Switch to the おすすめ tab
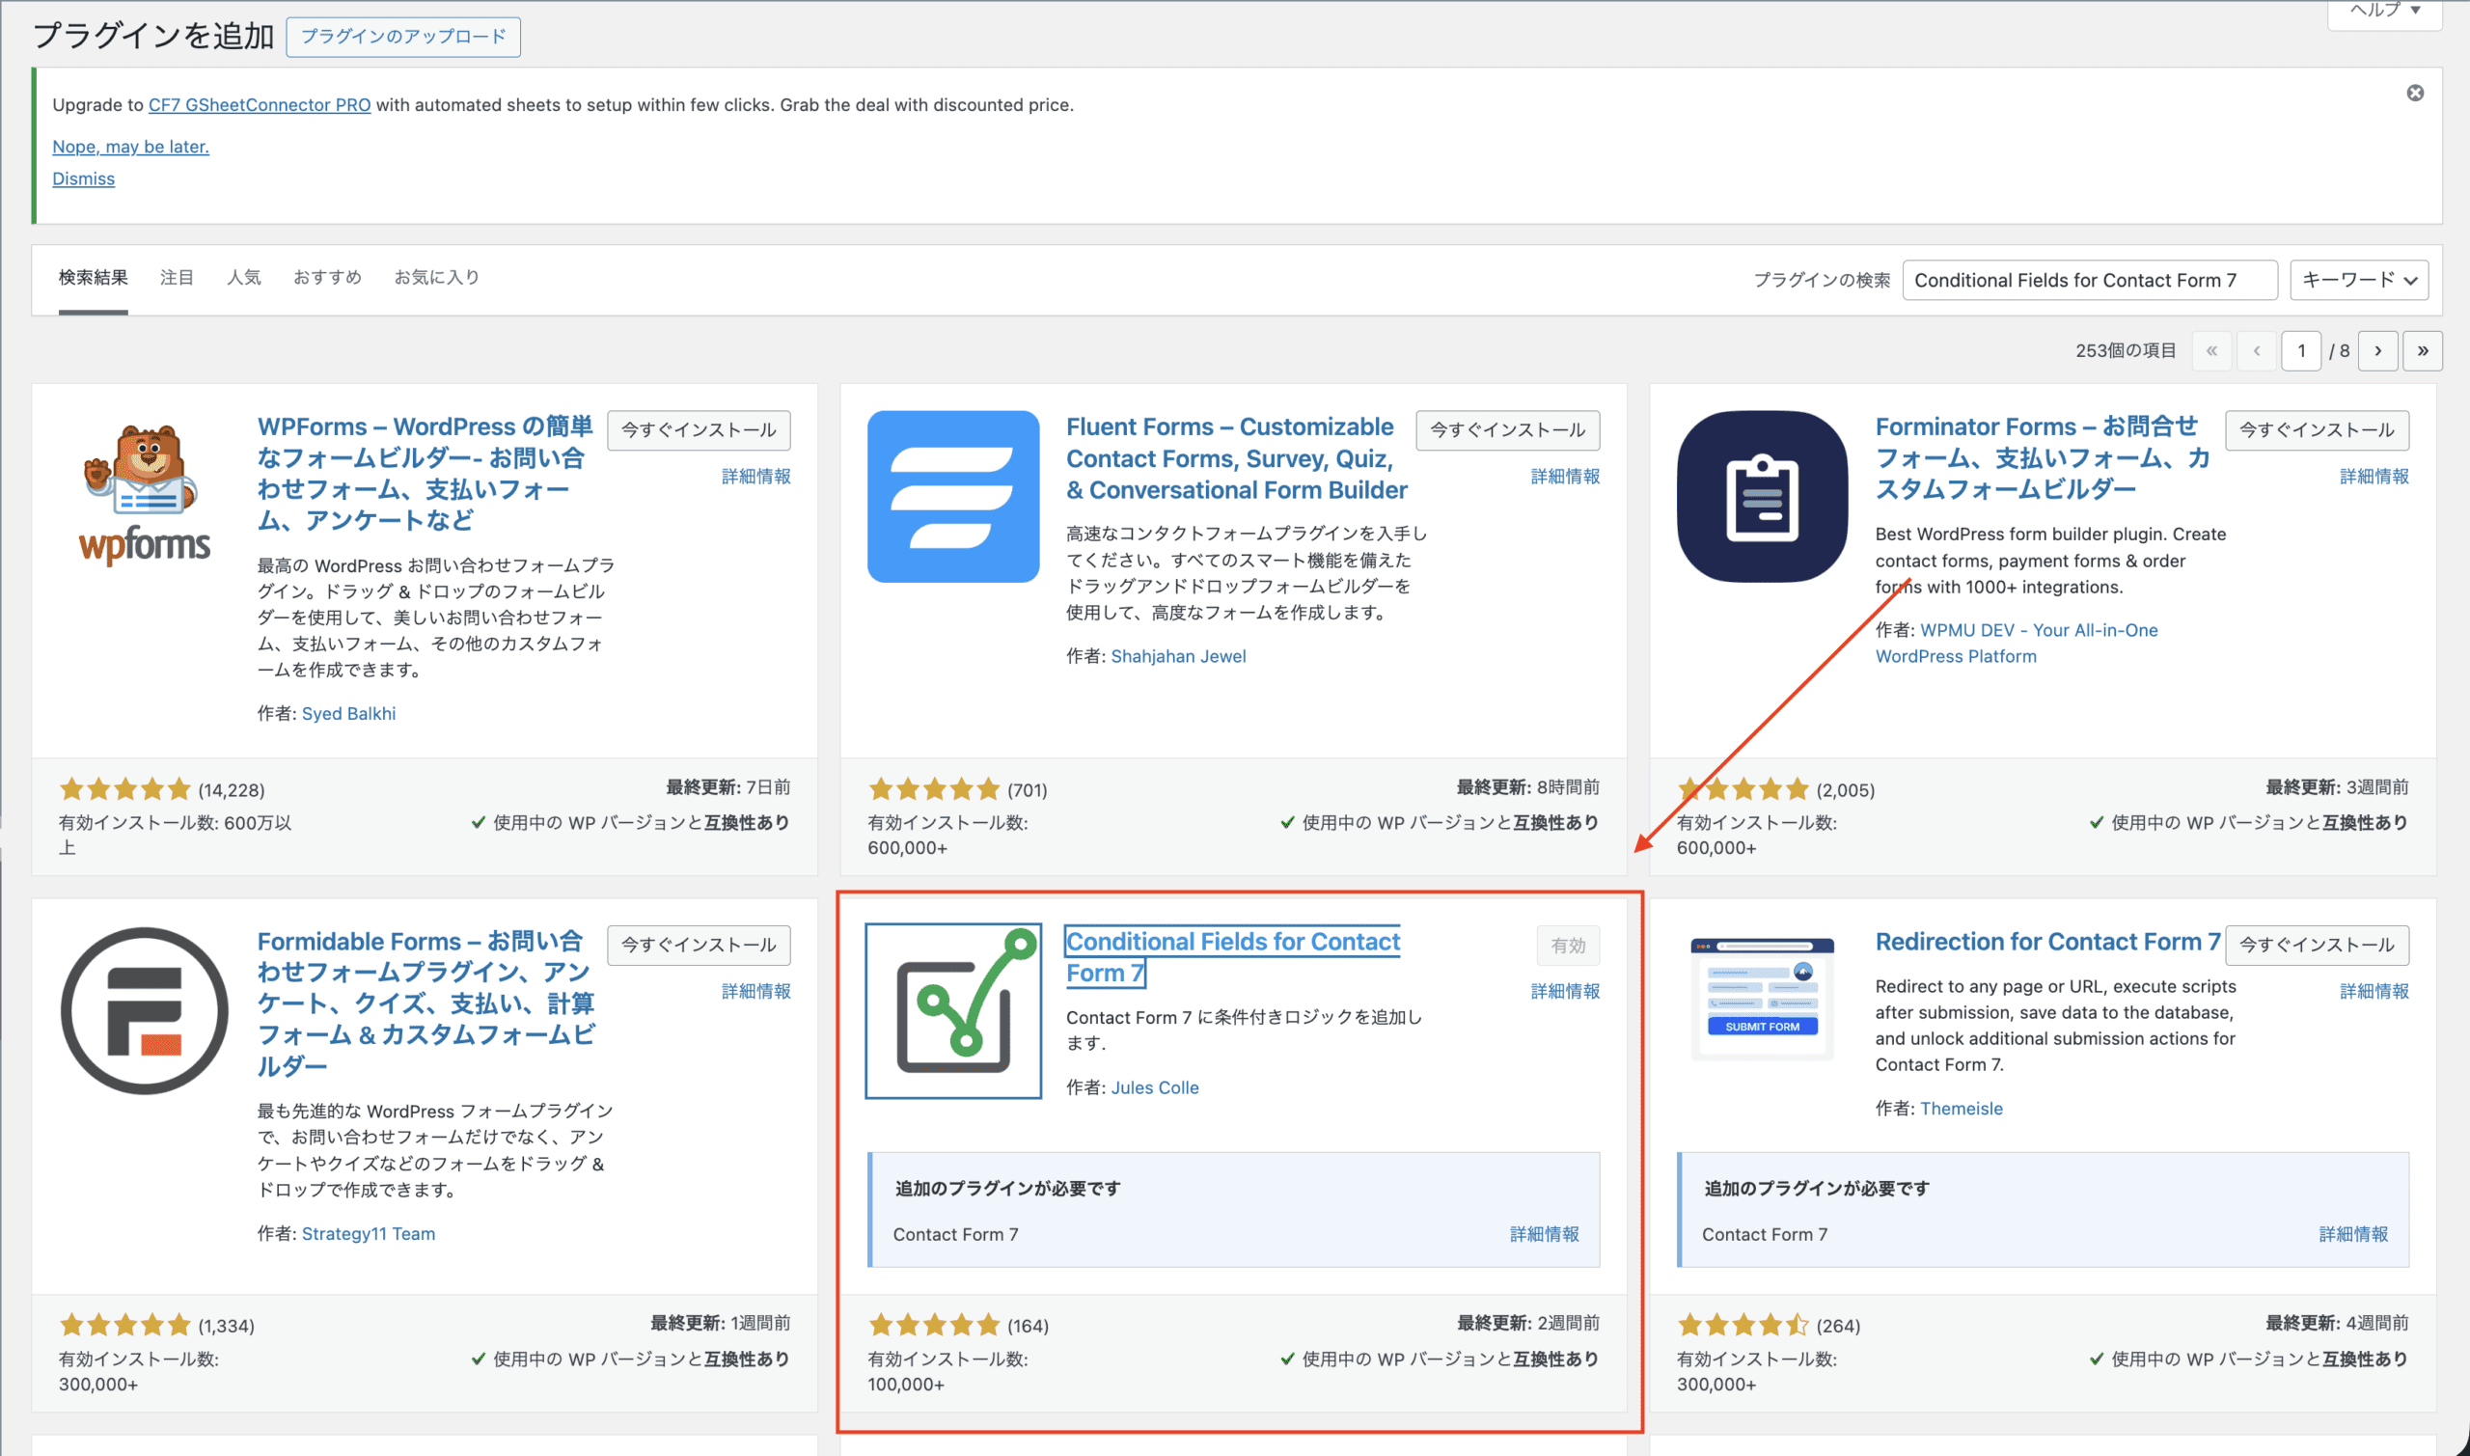 pyautogui.click(x=327, y=278)
